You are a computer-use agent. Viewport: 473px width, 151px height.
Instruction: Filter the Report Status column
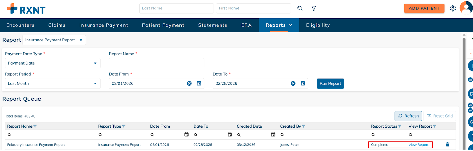point(400,126)
